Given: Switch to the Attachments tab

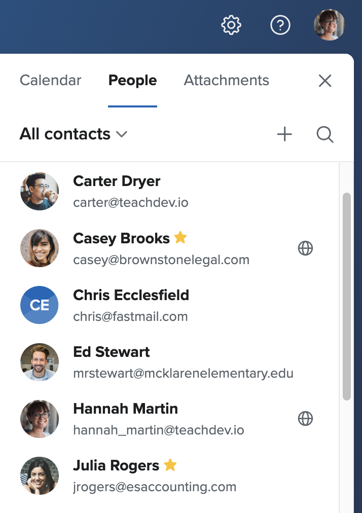Looking at the screenshot, I should (227, 81).
